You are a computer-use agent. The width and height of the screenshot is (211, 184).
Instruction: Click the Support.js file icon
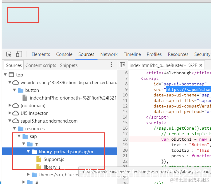[39, 159]
